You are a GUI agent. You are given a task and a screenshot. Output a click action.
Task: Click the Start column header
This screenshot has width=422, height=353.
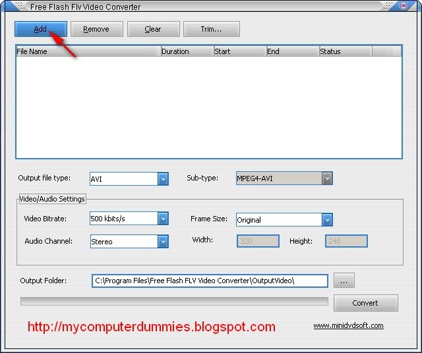point(240,51)
